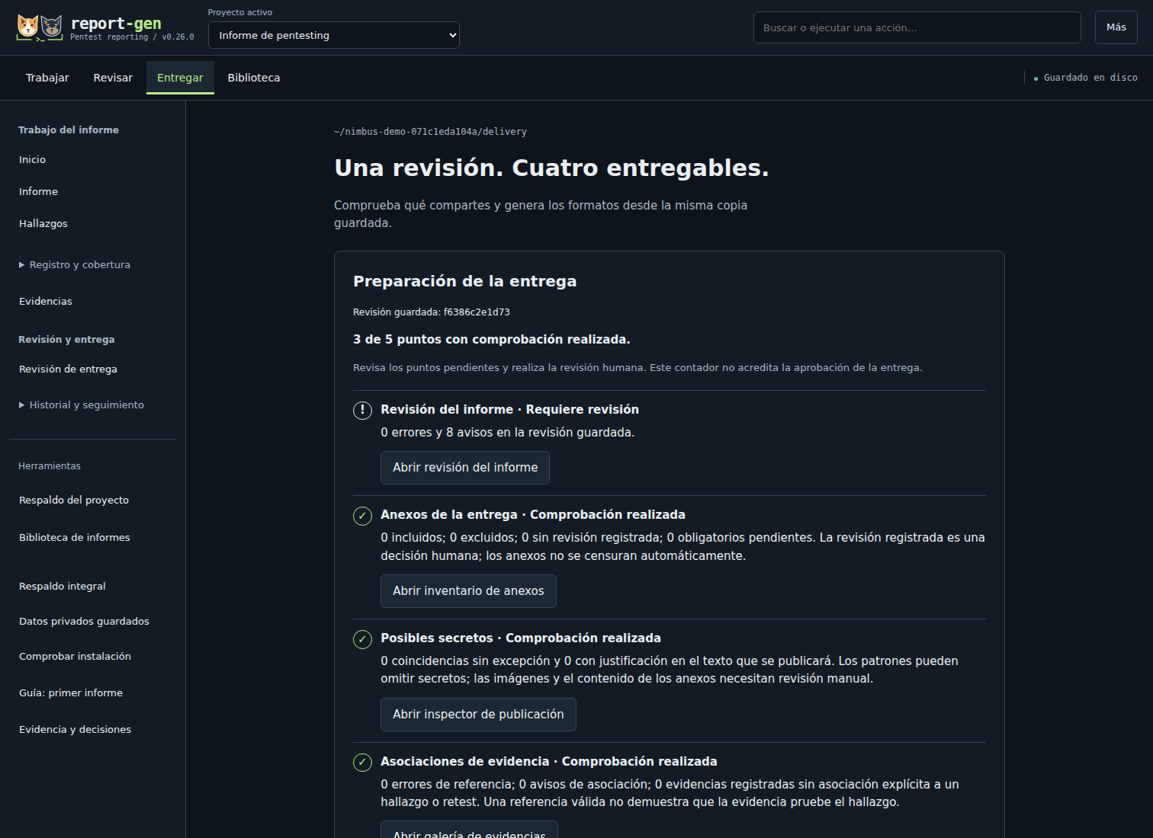Switch to the Revisar tab
This screenshot has height=838, width=1153.
pyautogui.click(x=113, y=78)
